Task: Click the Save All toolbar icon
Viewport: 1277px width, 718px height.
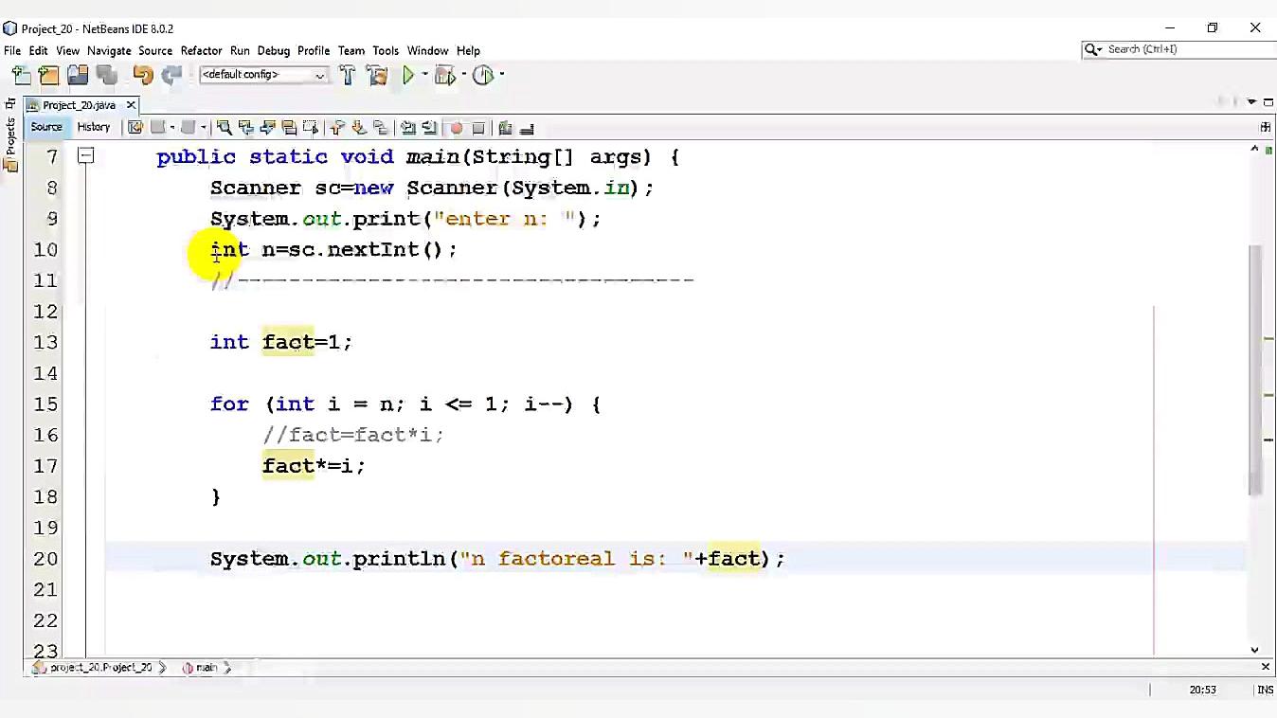Action: click(x=106, y=75)
